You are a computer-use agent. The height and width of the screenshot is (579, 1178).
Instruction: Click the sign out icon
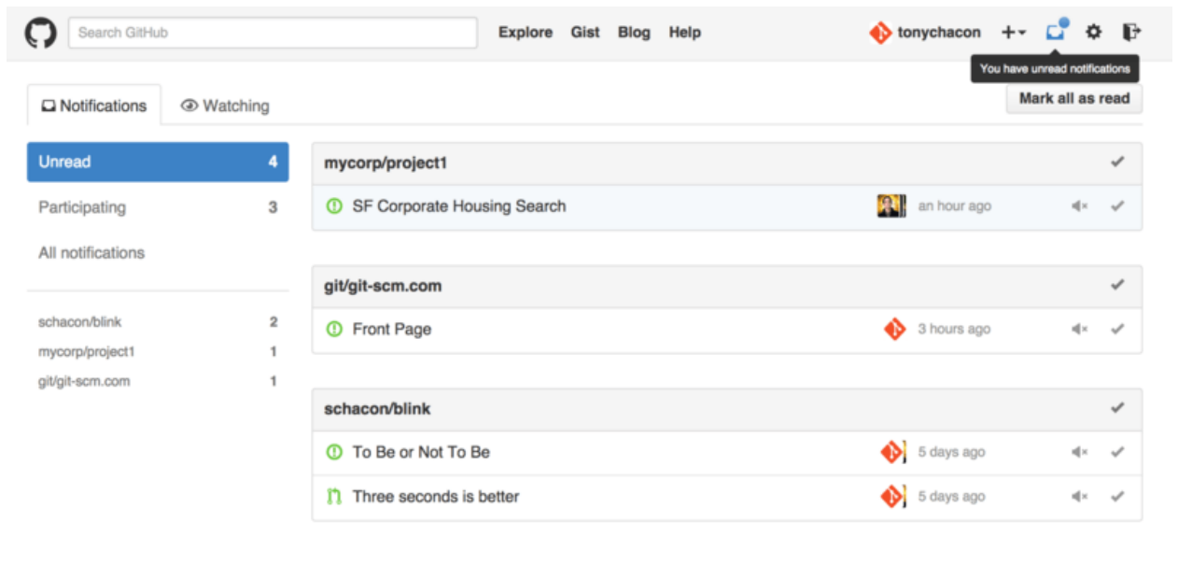(x=1131, y=33)
